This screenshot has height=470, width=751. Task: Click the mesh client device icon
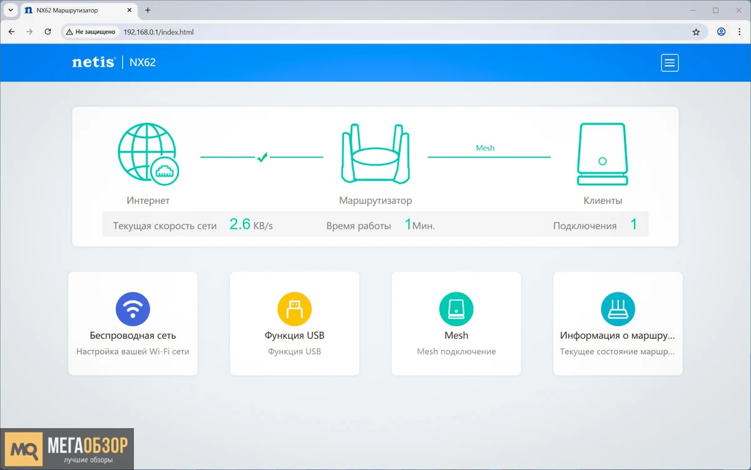[x=602, y=154]
